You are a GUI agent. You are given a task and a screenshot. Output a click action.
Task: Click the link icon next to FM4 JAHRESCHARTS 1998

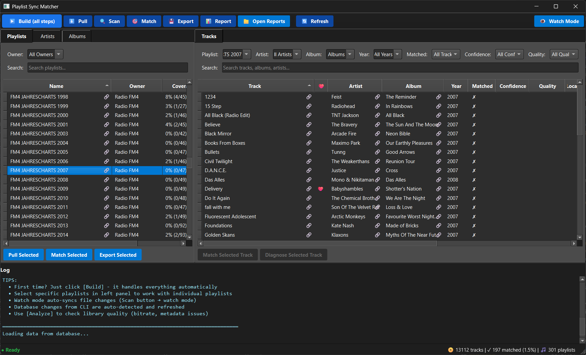click(106, 97)
